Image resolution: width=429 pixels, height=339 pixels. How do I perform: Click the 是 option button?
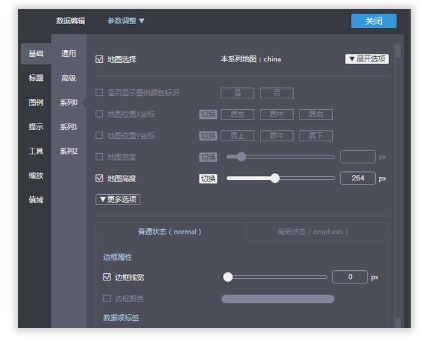pos(237,93)
